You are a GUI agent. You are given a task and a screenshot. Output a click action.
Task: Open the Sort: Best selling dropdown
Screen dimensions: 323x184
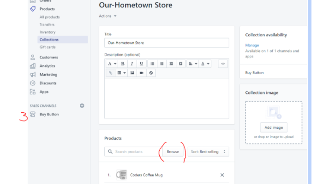[208, 151]
